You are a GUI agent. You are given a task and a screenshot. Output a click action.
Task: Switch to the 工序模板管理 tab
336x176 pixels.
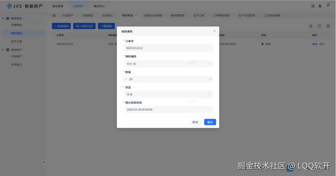(x=221, y=15)
